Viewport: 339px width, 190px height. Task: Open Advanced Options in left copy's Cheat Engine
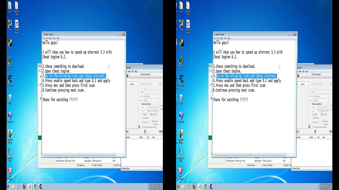(x=126, y=168)
